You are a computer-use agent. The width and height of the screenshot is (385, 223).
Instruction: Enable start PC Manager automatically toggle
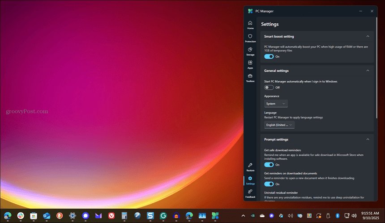269,87
